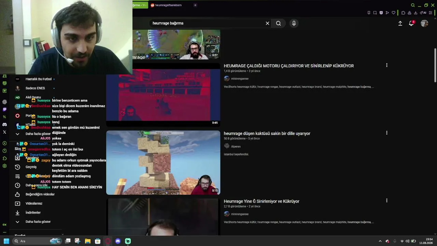The image size is (437, 246).
Task: Open ChatGPT in browser sidebar
Action: click(4, 102)
